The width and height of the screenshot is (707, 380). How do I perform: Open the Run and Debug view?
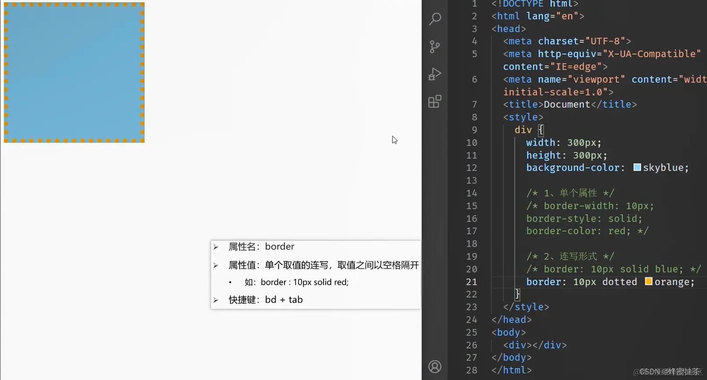[435, 74]
